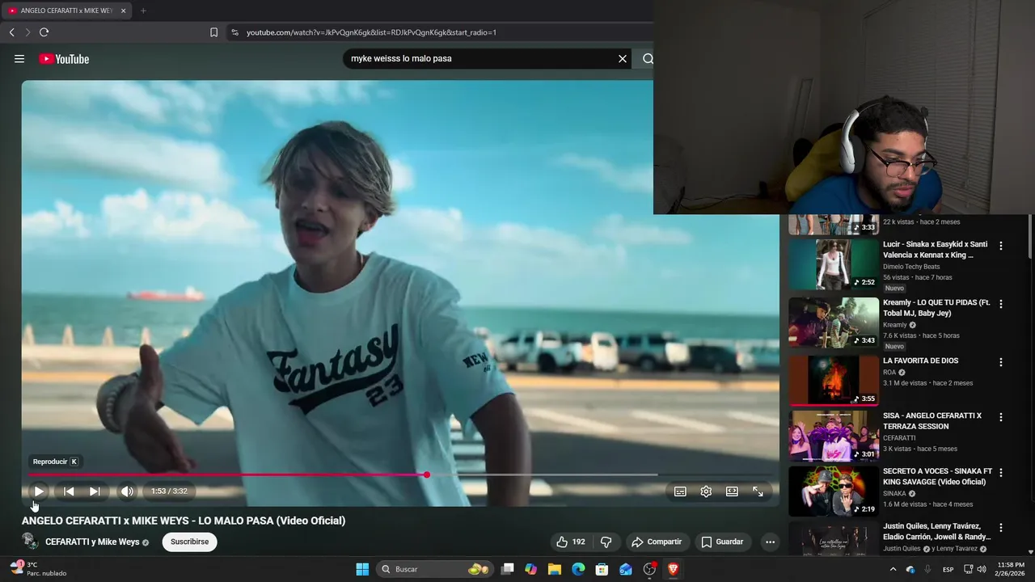Skip to the next video in playlist
The height and width of the screenshot is (582, 1035).
[x=95, y=491]
